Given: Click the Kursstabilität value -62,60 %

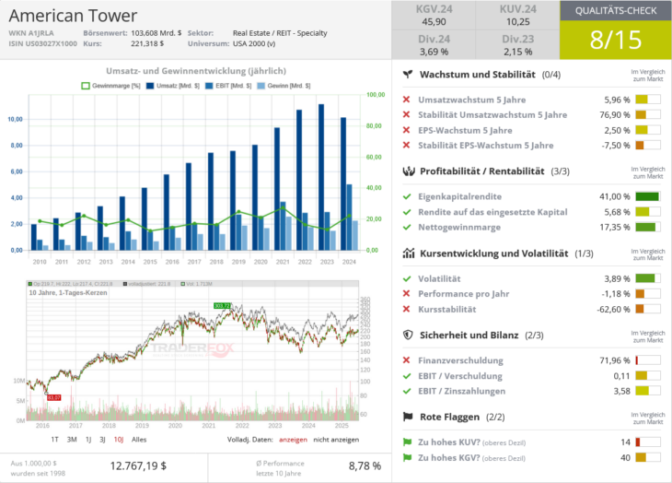Looking at the screenshot, I should coord(613,309).
